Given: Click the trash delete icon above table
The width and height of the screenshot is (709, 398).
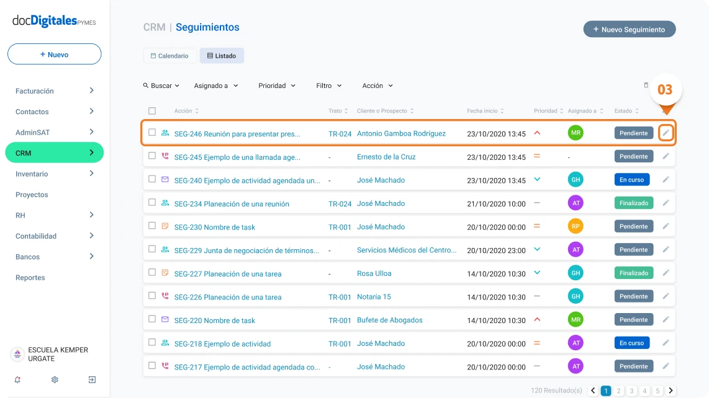Looking at the screenshot, I should tap(646, 85).
